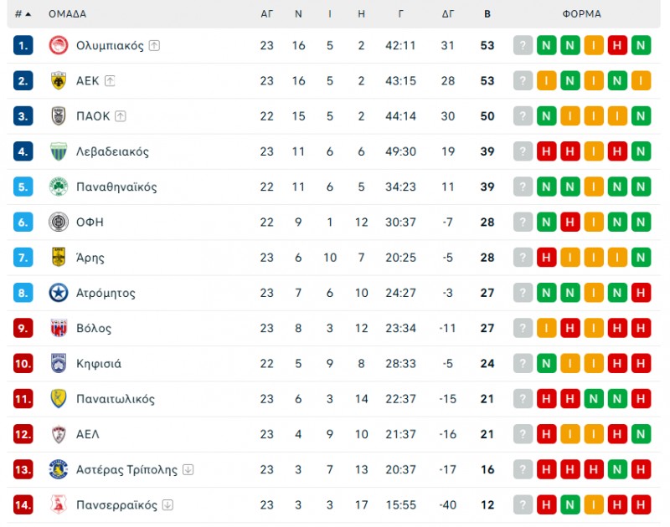
Task: Click the Πανσερραϊκός team logo
Action: pyautogui.click(x=59, y=505)
